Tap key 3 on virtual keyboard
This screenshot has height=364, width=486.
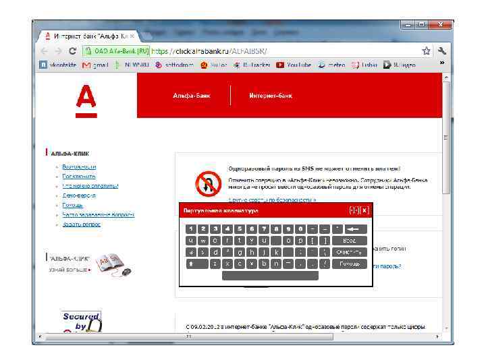point(215,229)
